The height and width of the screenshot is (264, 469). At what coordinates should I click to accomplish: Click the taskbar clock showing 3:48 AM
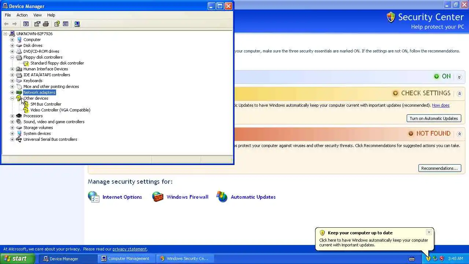tap(455, 258)
